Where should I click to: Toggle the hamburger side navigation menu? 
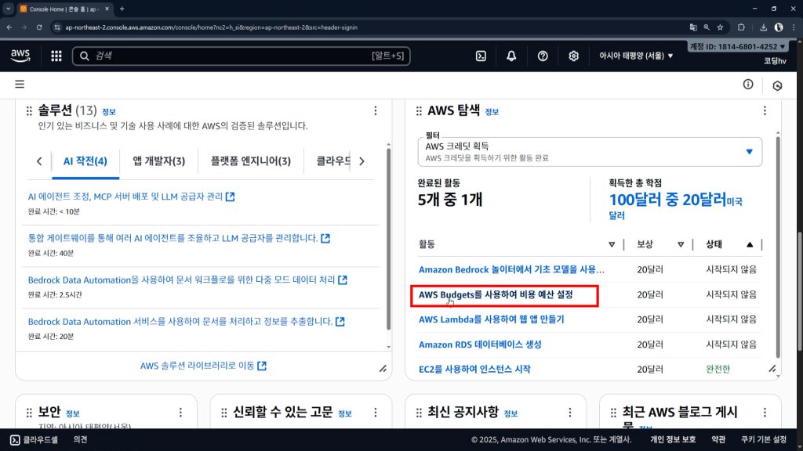[x=20, y=85]
